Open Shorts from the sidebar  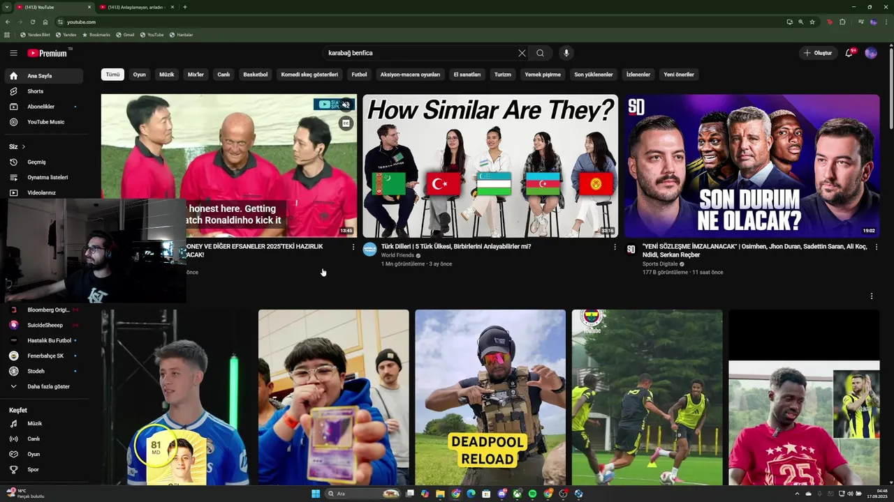click(x=43, y=91)
